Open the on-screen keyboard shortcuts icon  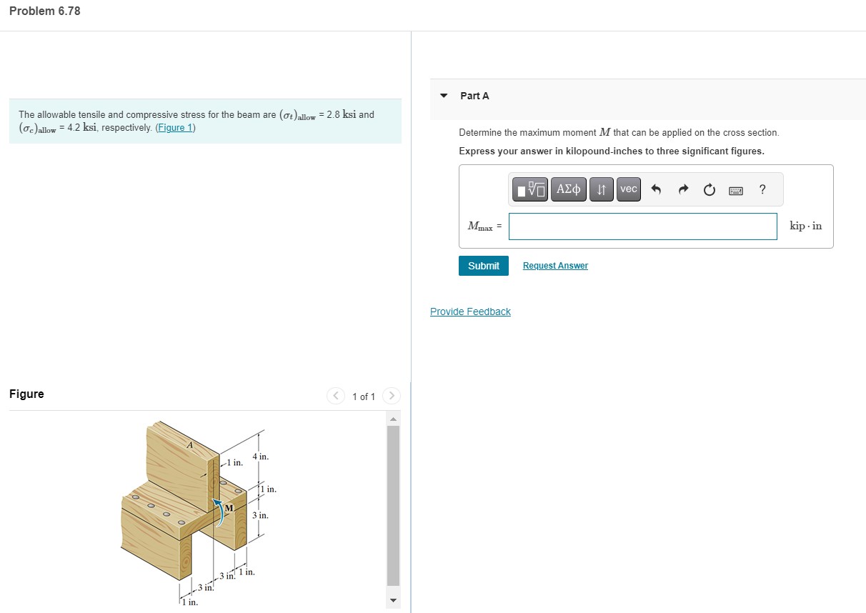point(735,189)
